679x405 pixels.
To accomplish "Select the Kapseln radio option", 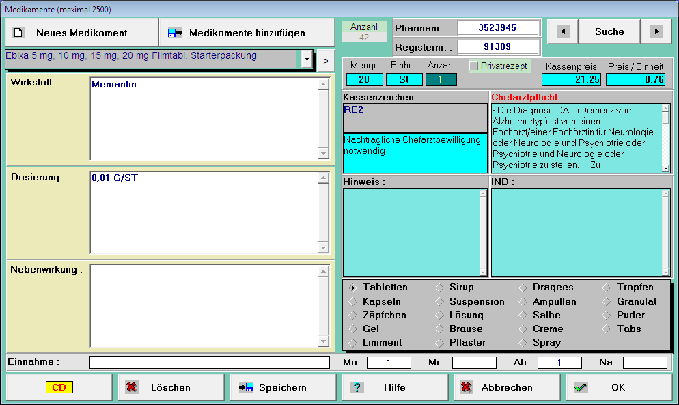I will tap(353, 301).
